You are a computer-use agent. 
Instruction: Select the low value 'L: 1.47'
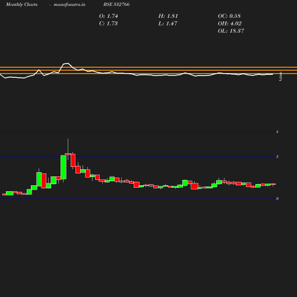point(168,24)
